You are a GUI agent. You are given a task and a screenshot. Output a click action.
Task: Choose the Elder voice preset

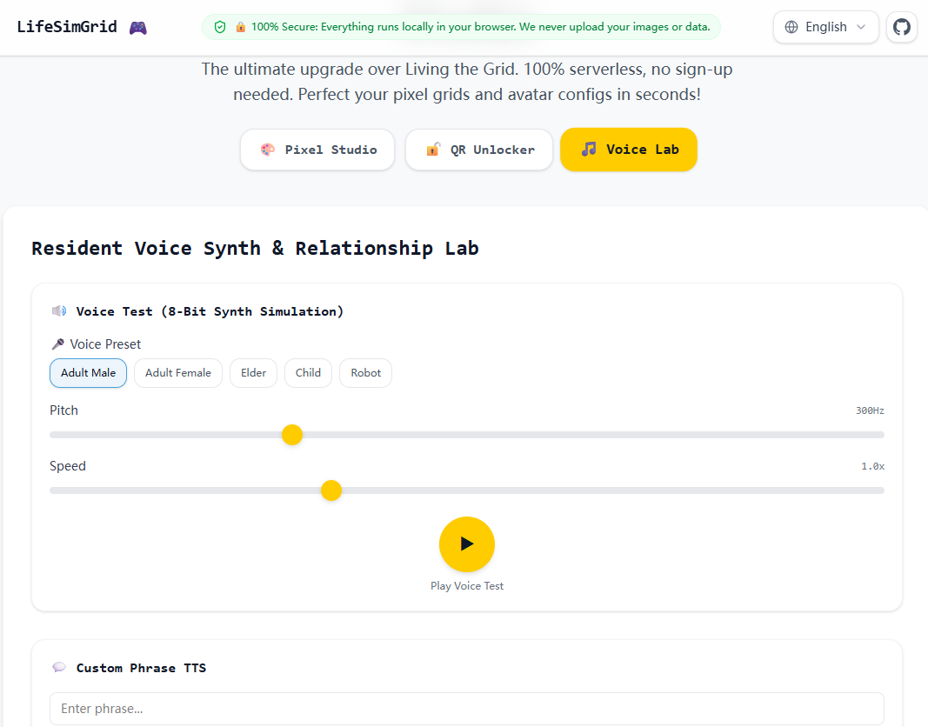pyautogui.click(x=253, y=373)
